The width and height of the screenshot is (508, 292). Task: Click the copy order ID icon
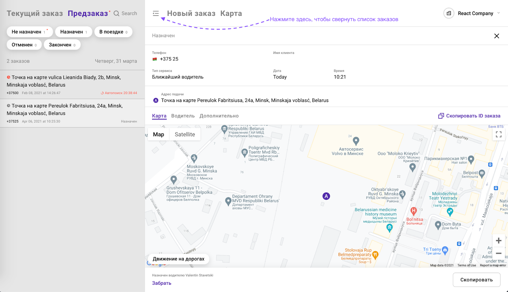click(x=441, y=116)
